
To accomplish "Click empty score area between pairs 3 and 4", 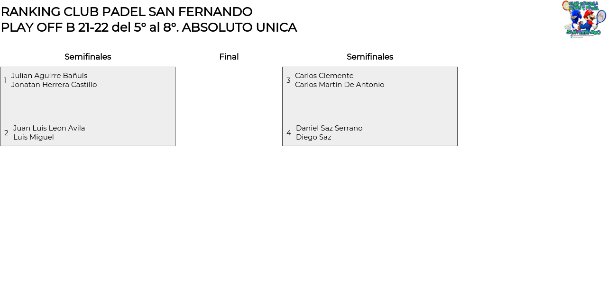I will (x=370, y=106).
